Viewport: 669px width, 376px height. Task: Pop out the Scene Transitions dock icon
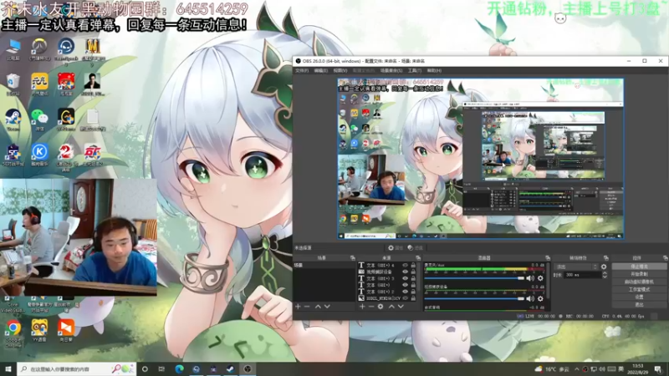pos(605,258)
